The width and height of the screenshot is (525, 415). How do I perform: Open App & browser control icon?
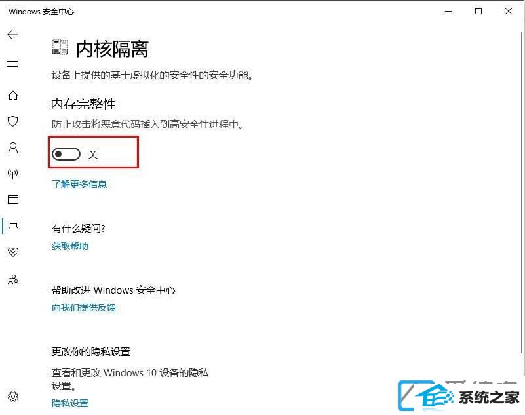coord(13,199)
